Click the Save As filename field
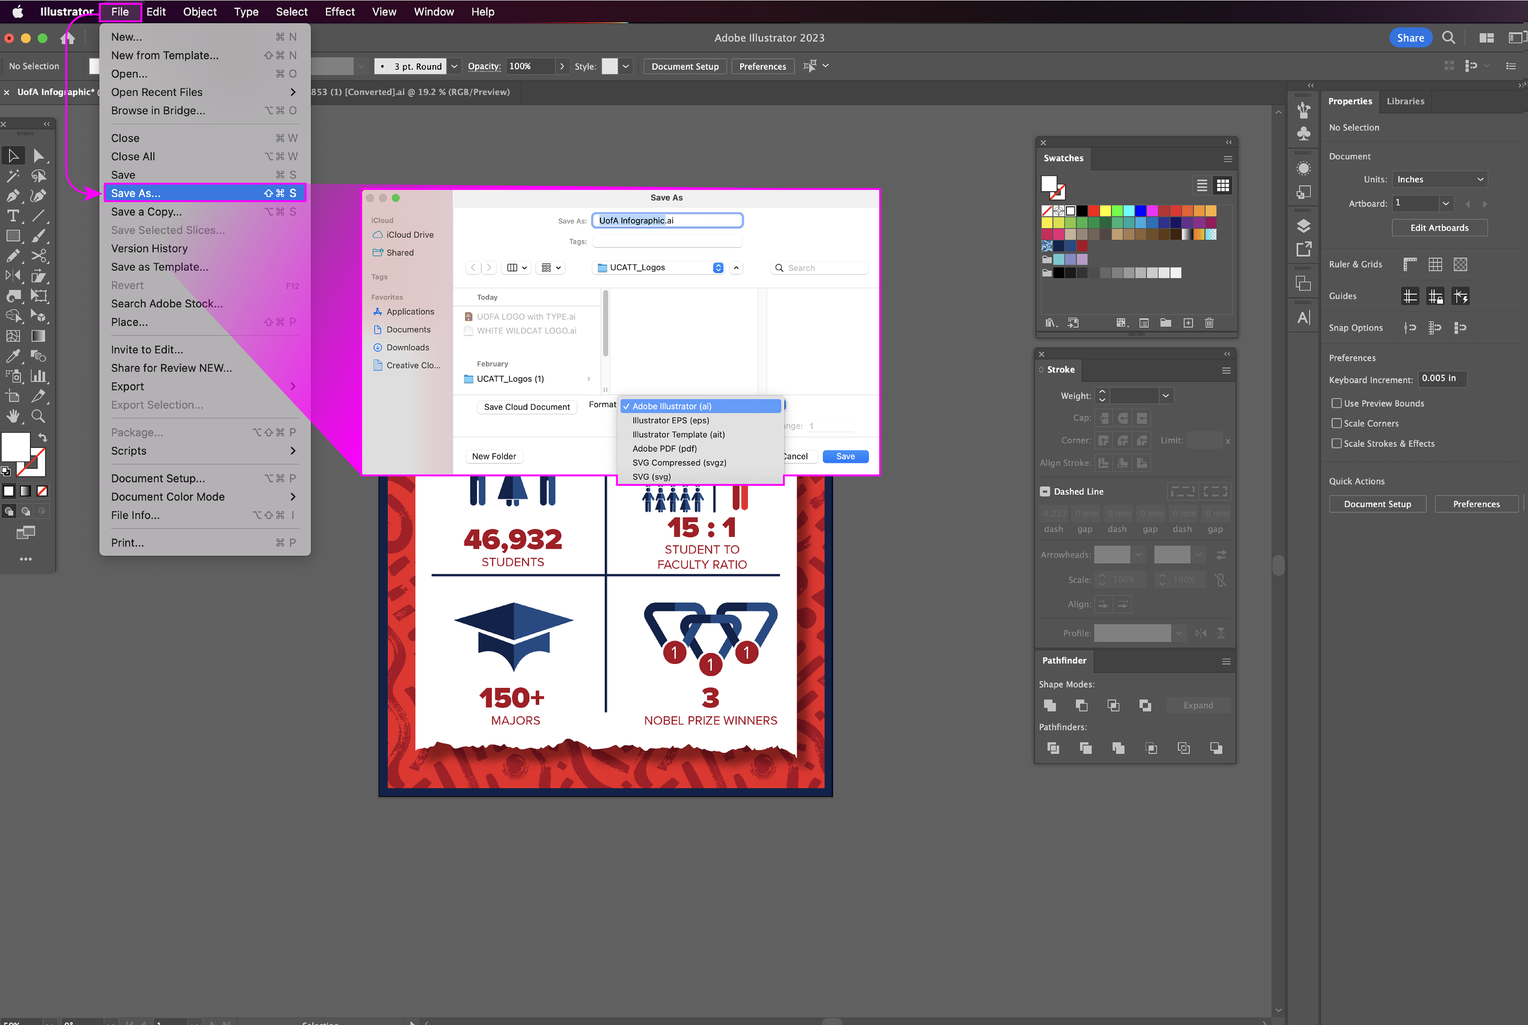This screenshot has width=1528, height=1025. (x=667, y=220)
